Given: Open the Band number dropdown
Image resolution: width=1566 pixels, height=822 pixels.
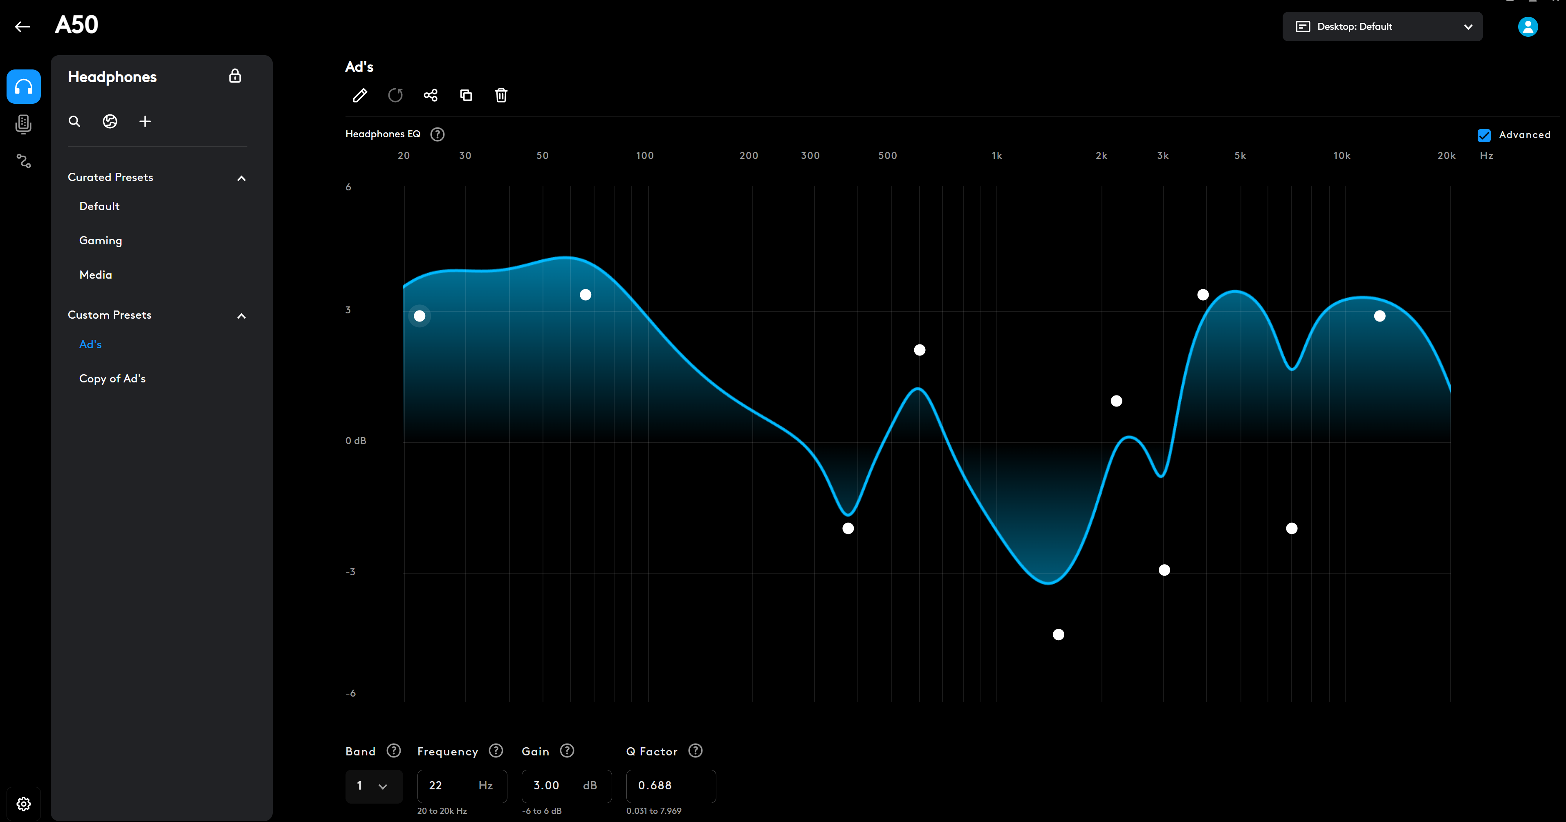Looking at the screenshot, I should (x=373, y=786).
